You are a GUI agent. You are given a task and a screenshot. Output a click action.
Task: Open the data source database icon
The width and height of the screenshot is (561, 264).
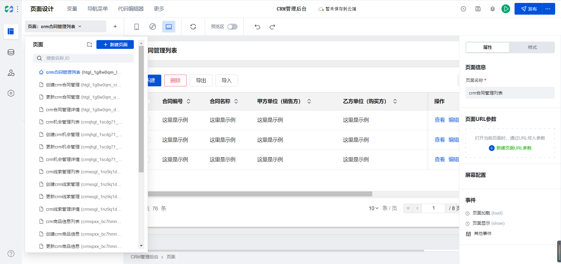11,52
